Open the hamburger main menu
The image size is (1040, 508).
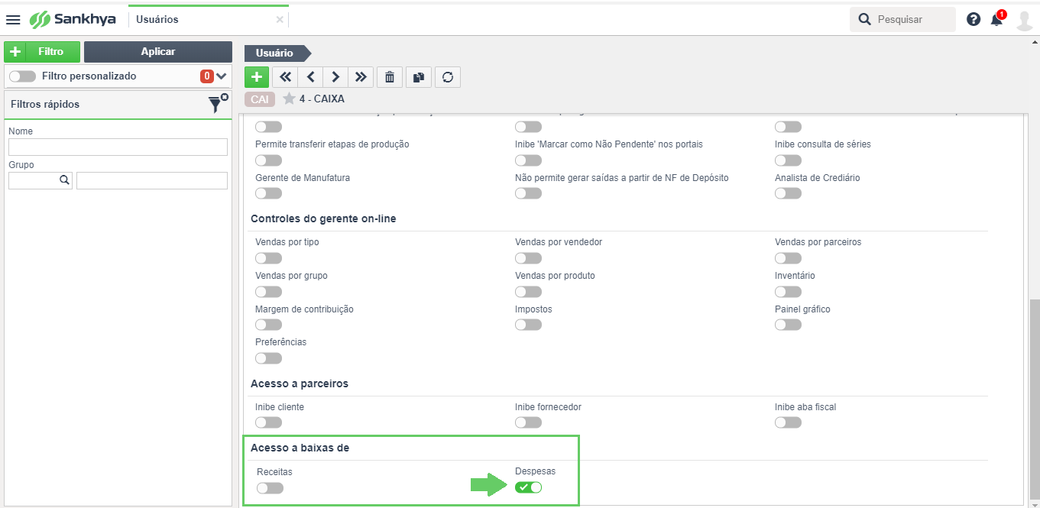click(x=13, y=19)
